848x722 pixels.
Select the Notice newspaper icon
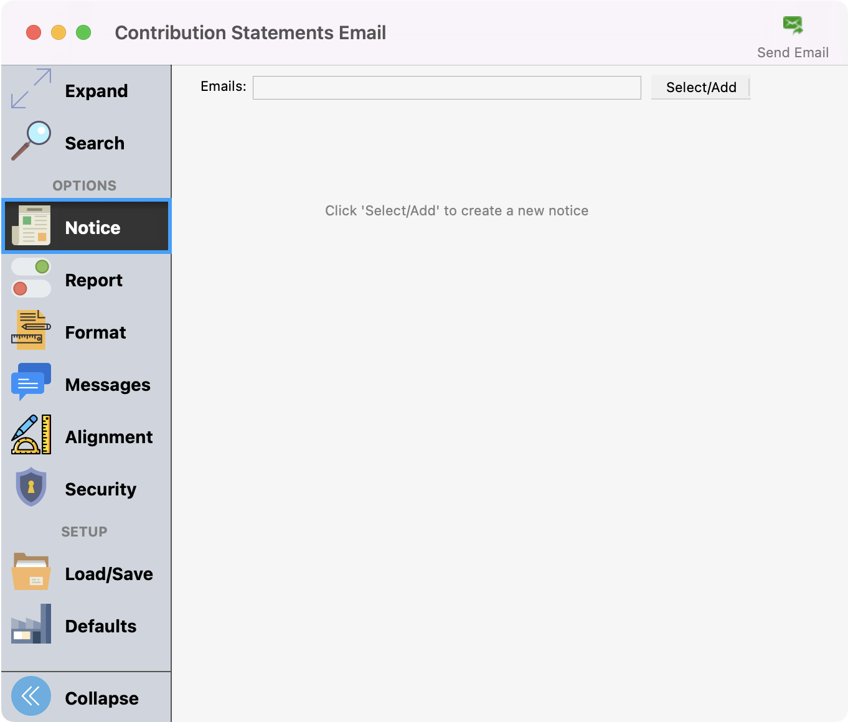coord(31,226)
